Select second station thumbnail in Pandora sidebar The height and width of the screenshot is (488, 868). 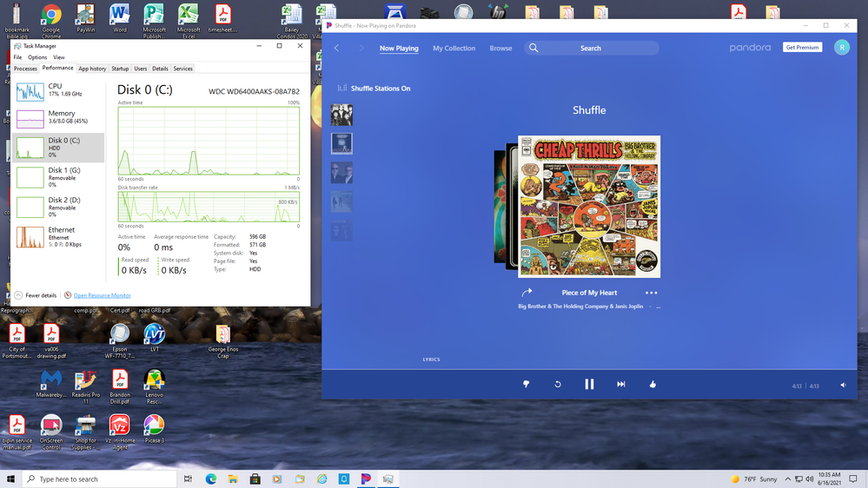pyautogui.click(x=341, y=144)
